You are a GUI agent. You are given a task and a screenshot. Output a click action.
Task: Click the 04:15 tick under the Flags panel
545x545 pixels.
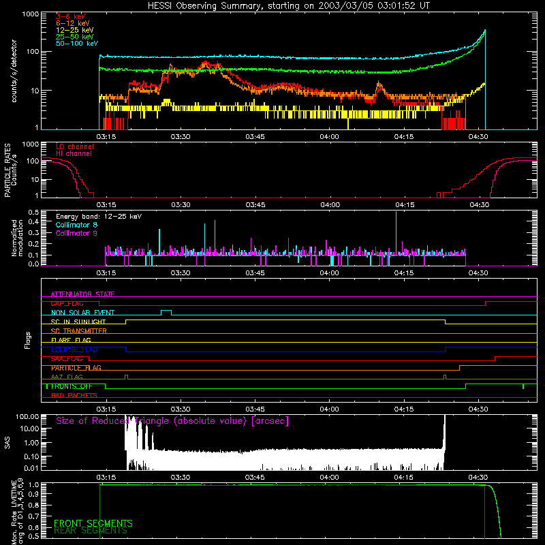[404, 409]
